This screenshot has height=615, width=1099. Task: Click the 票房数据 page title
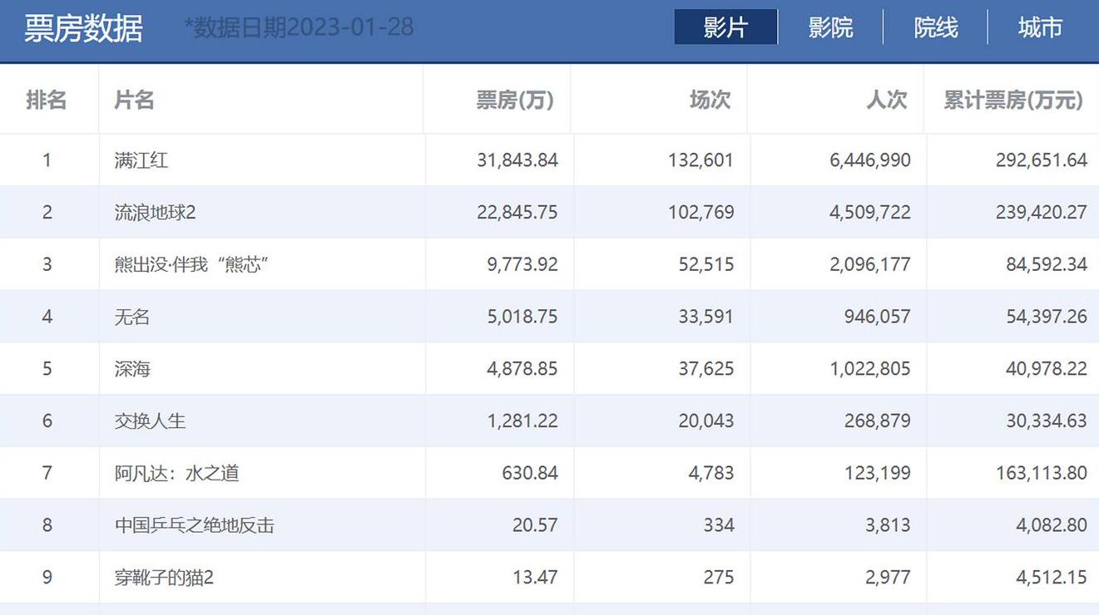[x=83, y=29]
